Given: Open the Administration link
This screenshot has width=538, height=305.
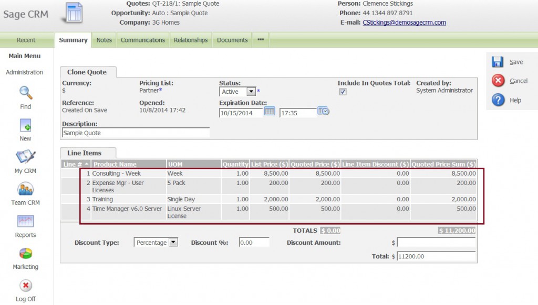Looking at the screenshot, I should click(24, 72).
